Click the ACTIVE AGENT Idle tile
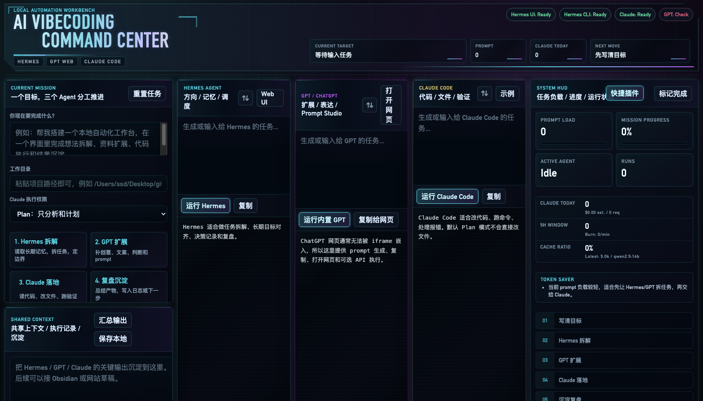Image resolution: width=703 pixels, height=401 pixels. coord(574,170)
